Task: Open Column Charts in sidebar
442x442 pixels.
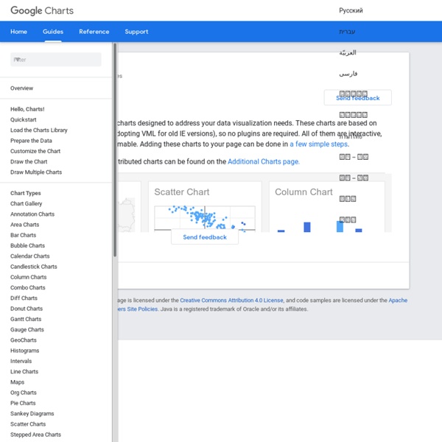Action: [x=29, y=277]
